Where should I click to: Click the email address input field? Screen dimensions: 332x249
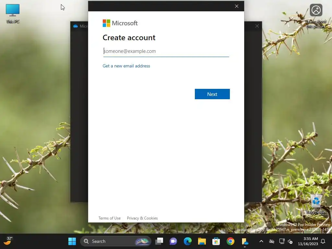coord(166,51)
